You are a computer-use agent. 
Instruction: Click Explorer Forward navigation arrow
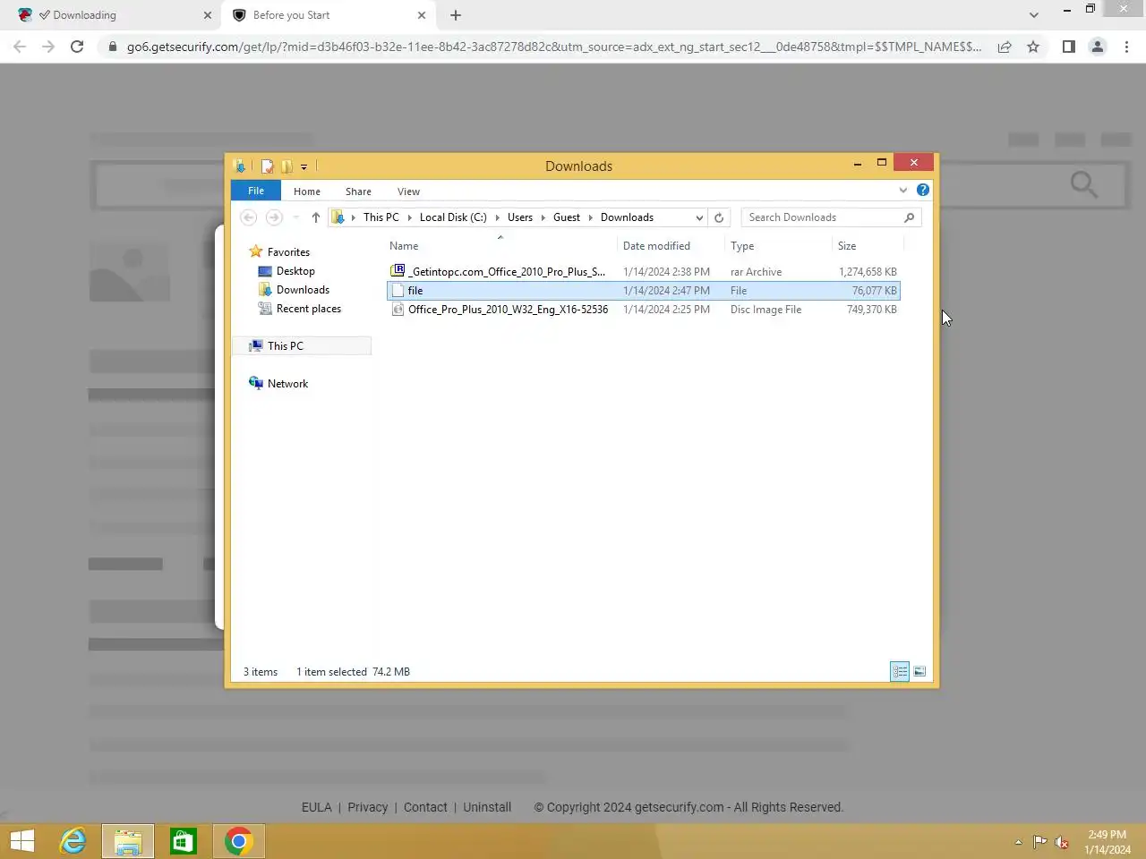274,217
